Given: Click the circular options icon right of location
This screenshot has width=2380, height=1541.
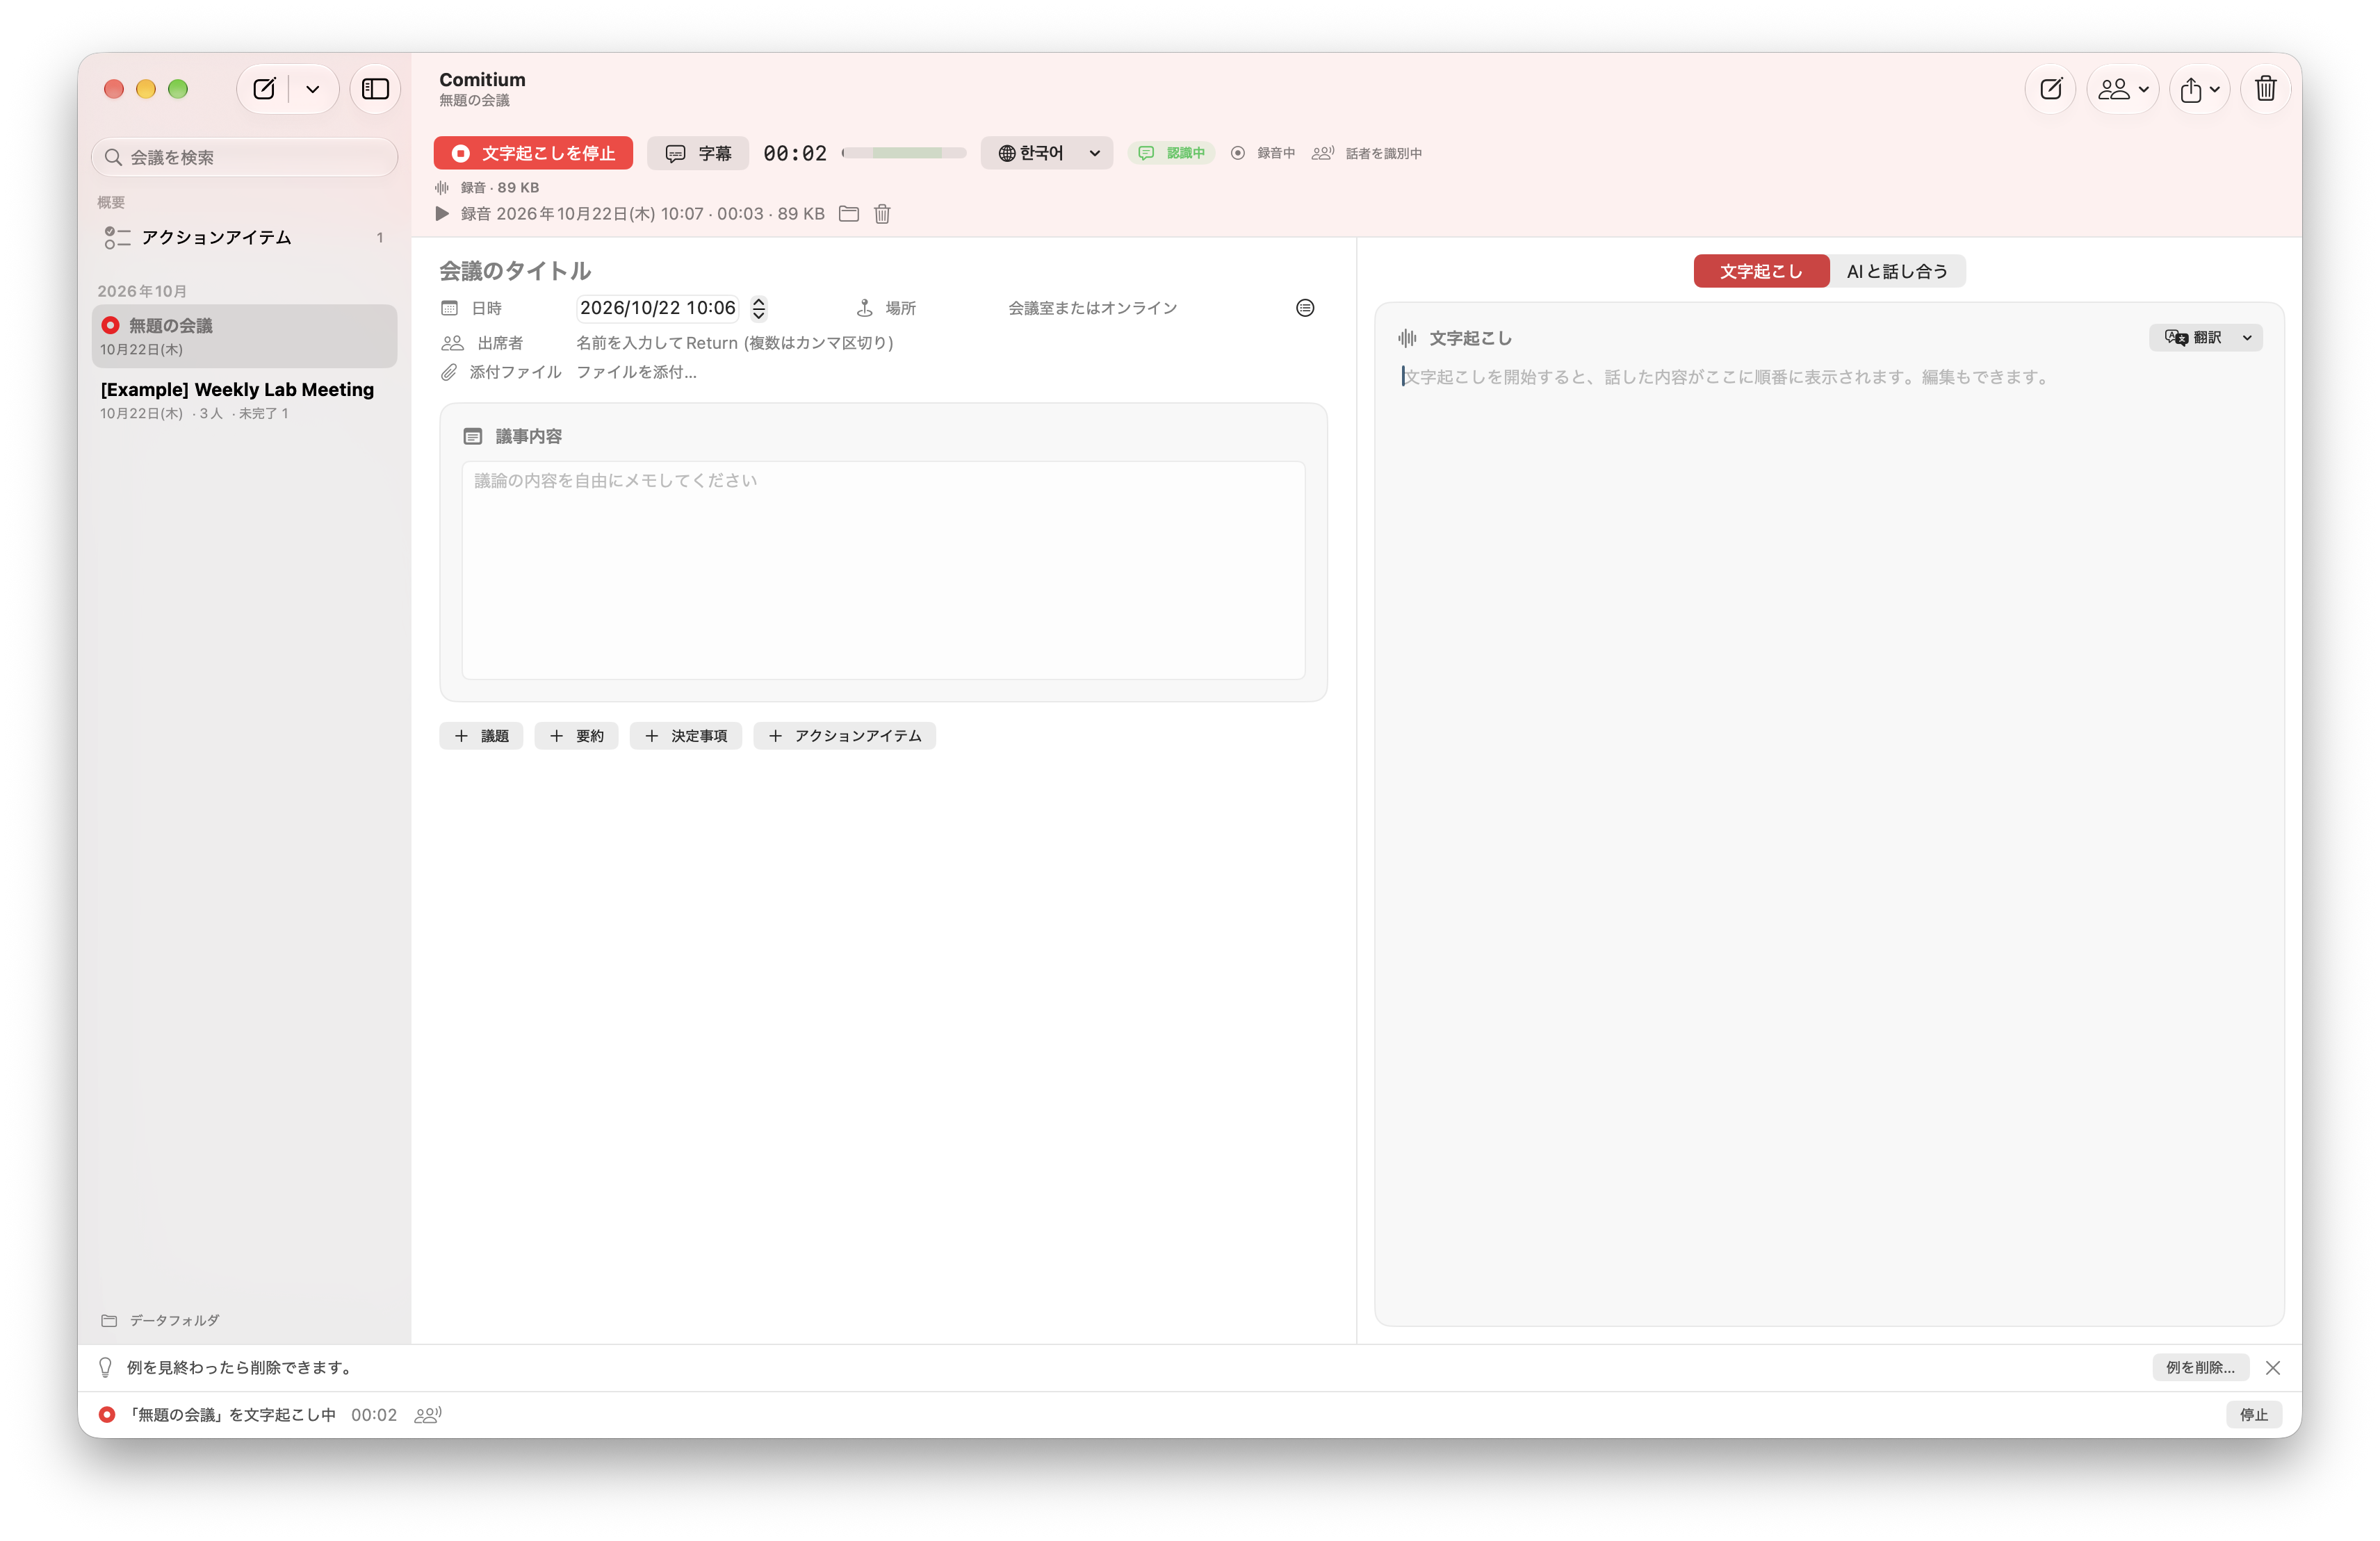Looking at the screenshot, I should pos(1305,308).
